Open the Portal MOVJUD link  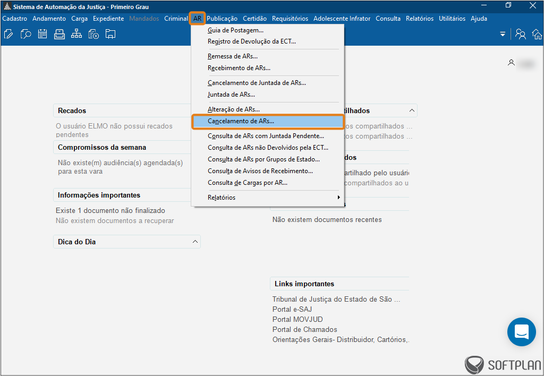[297, 320]
